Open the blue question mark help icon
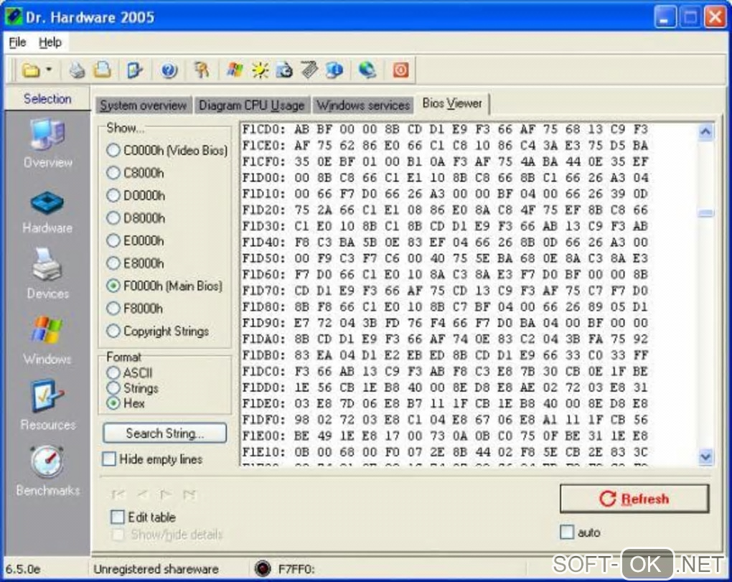732x582 pixels. pyautogui.click(x=169, y=70)
